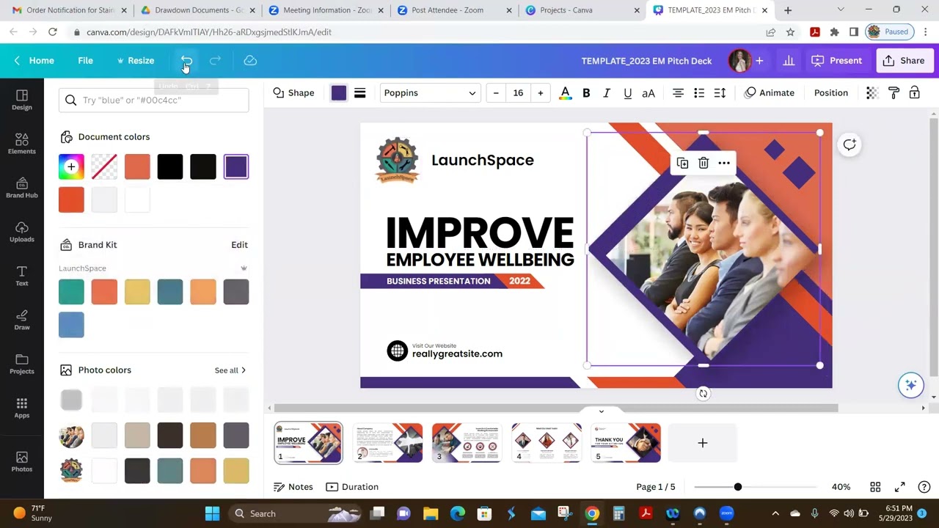Delete the selected element with trash icon

[704, 163]
